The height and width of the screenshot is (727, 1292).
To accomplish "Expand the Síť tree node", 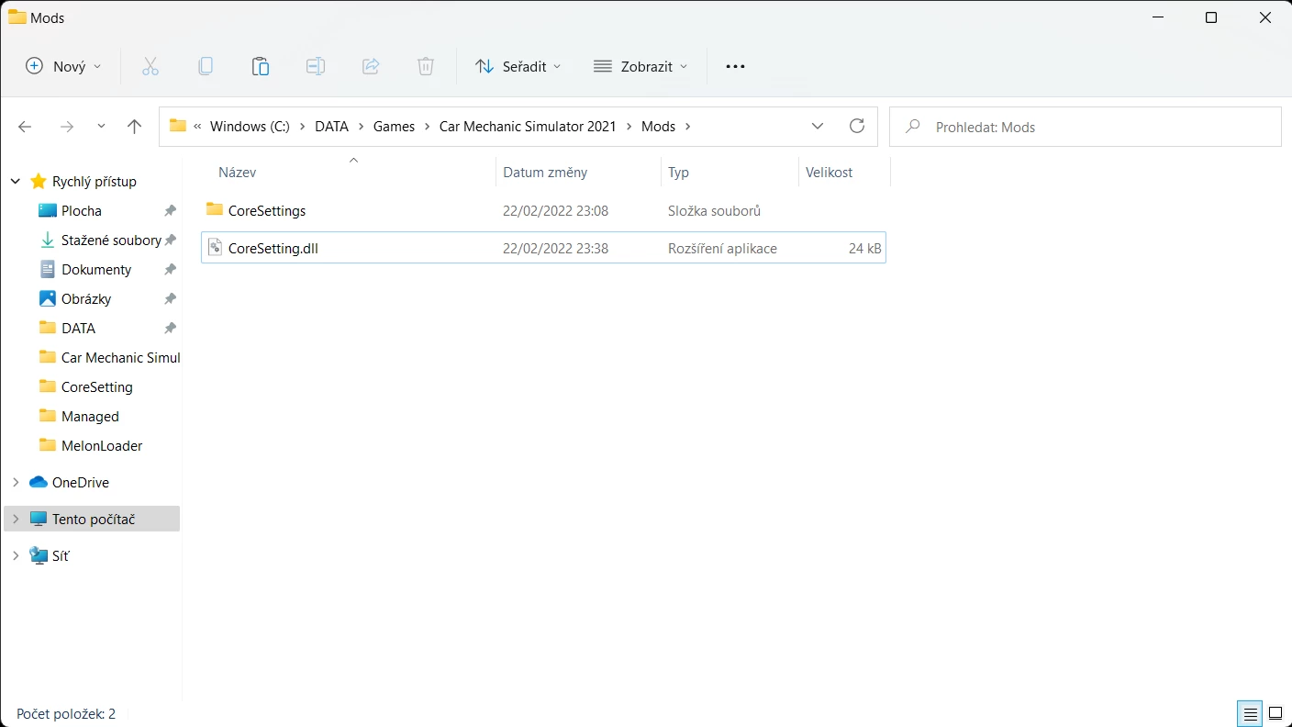I will pos(16,556).
